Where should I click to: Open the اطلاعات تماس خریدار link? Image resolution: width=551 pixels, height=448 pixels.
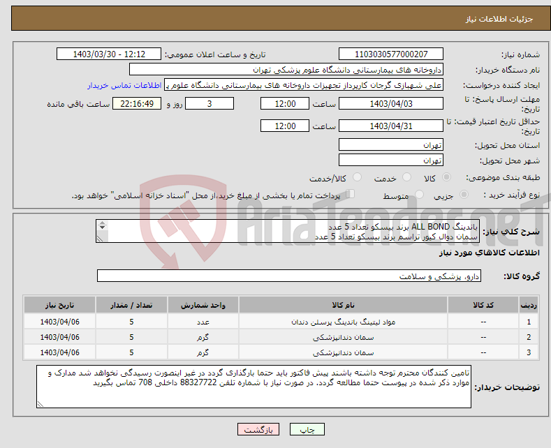(124, 85)
